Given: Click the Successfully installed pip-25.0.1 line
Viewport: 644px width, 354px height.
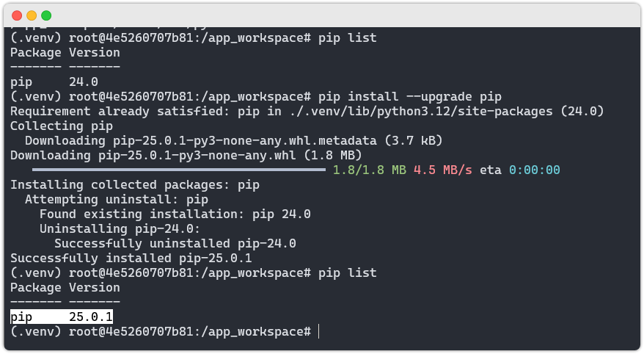Looking at the screenshot, I should [x=131, y=259].
